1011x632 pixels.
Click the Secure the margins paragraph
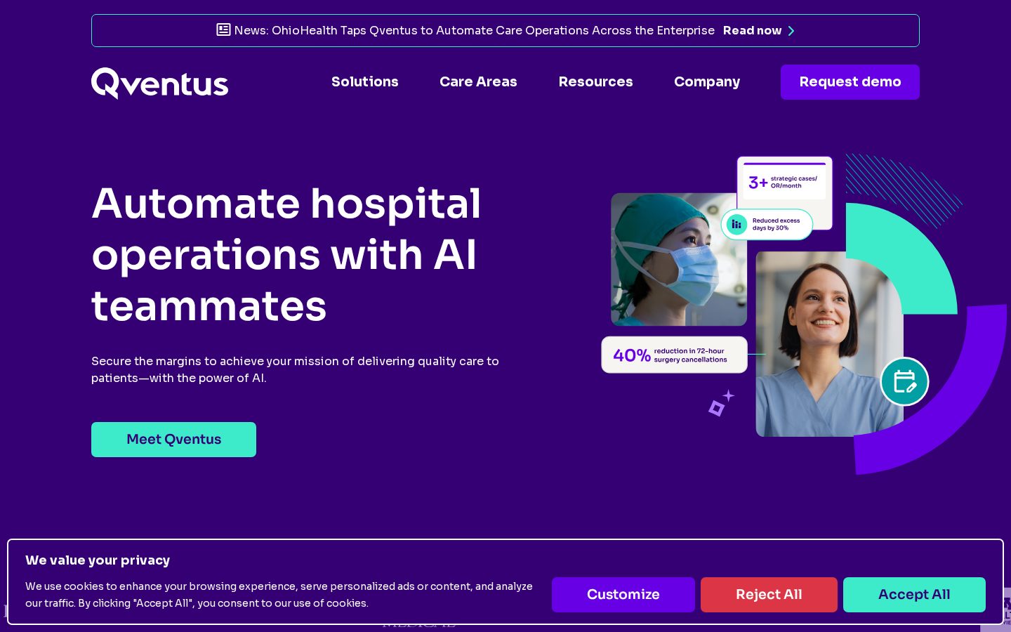(x=295, y=369)
